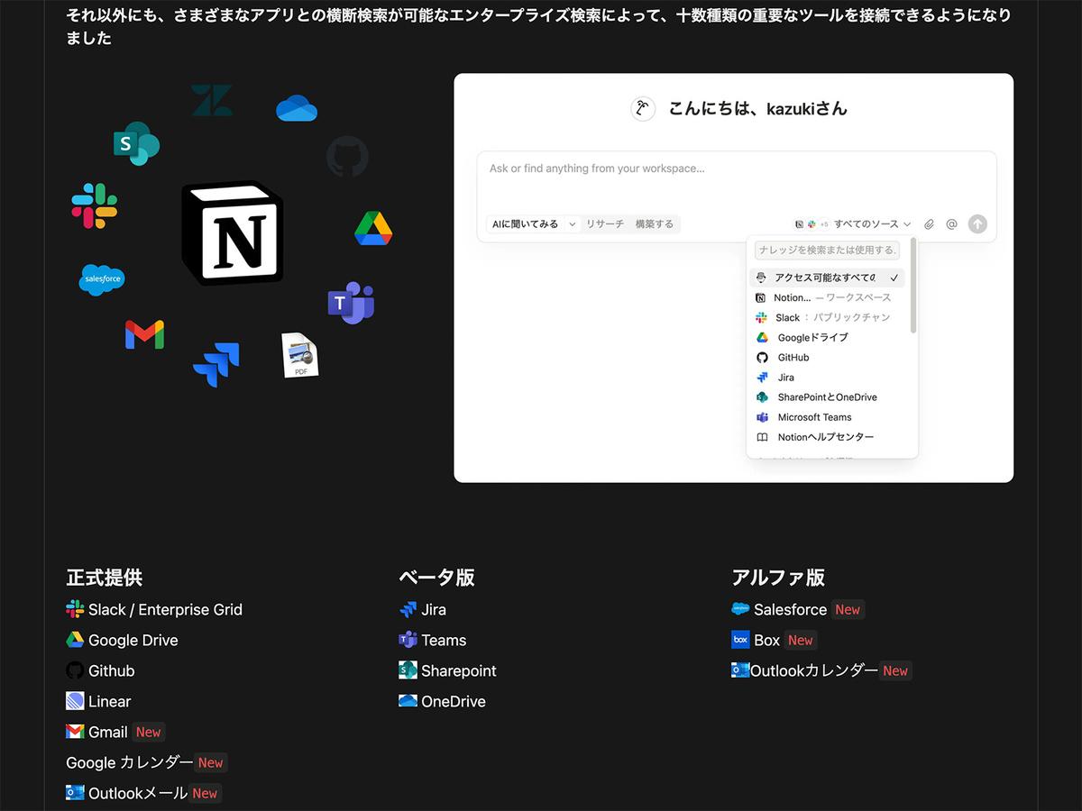This screenshot has height=811, width=1082.
Task: Click the paperclip attach icon
Action: click(929, 224)
